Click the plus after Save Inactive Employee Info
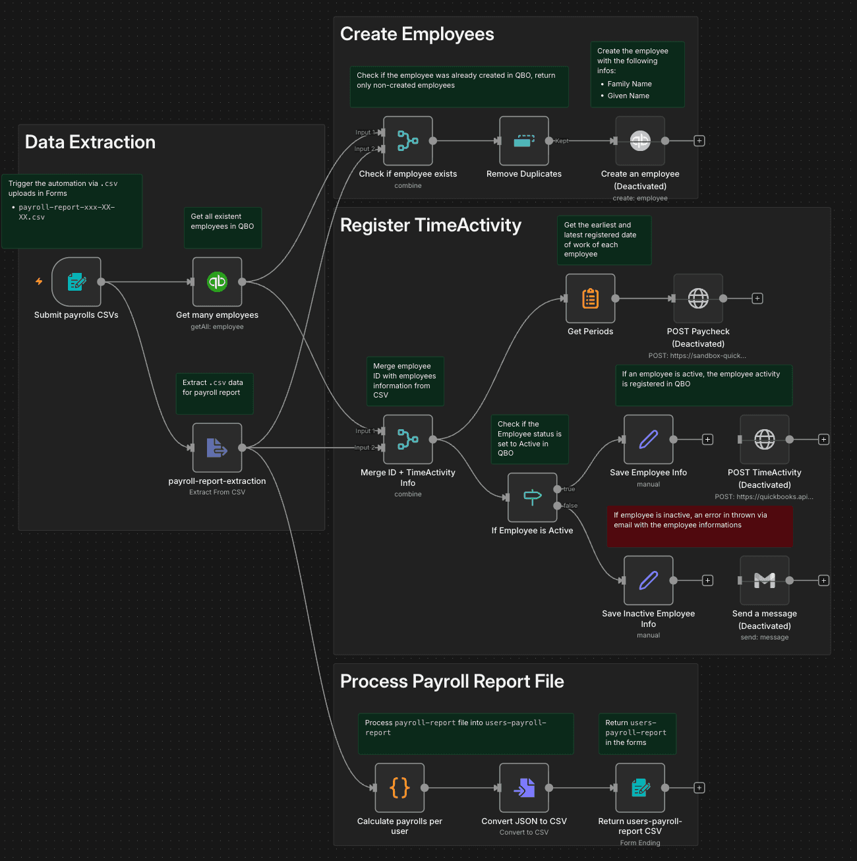857x861 pixels. tap(707, 580)
